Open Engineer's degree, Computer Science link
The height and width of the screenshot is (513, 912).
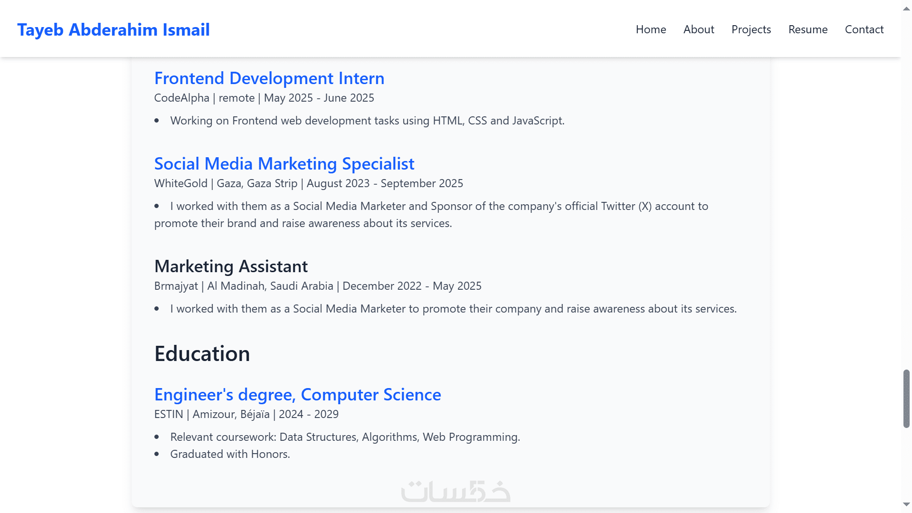coord(297,395)
